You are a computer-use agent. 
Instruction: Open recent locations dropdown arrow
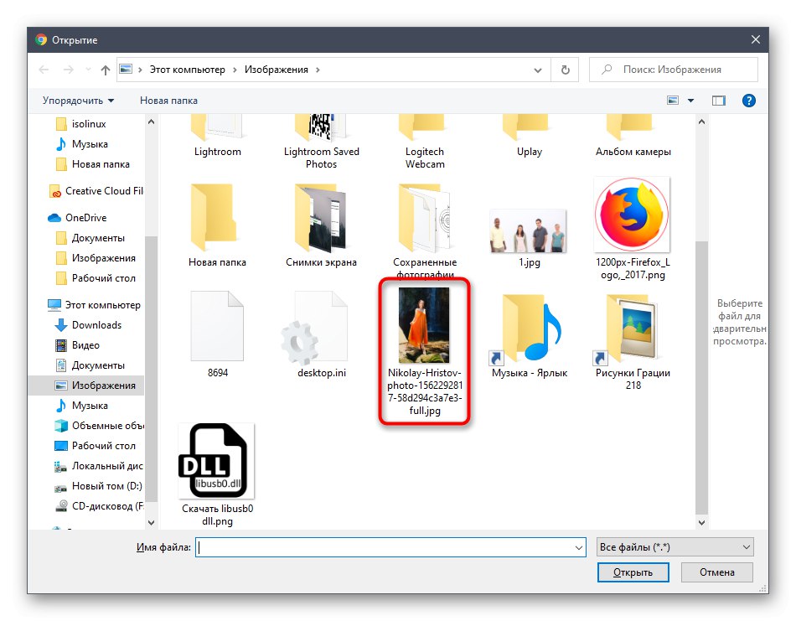click(88, 70)
